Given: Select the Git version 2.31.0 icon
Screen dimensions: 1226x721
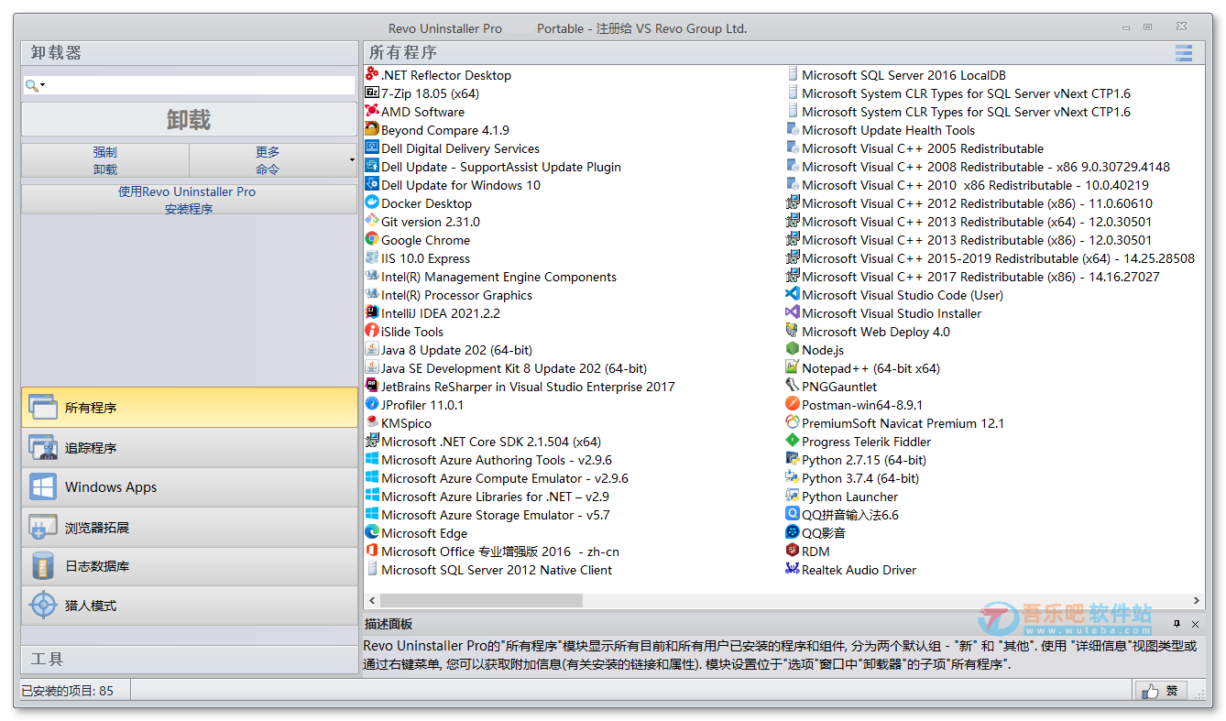Looking at the screenshot, I should pyautogui.click(x=372, y=222).
